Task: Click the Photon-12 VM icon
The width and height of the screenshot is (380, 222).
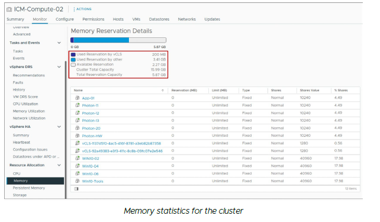Action: (x=78, y=113)
